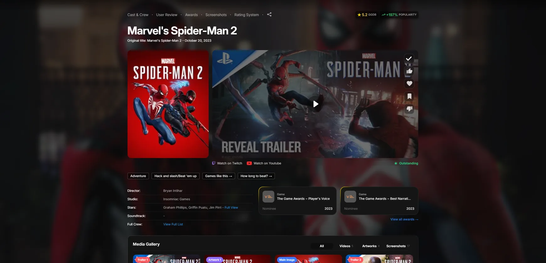Click the Media Gallery heading
Image resolution: width=546 pixels, height=263 pixels.
(146, 244)
